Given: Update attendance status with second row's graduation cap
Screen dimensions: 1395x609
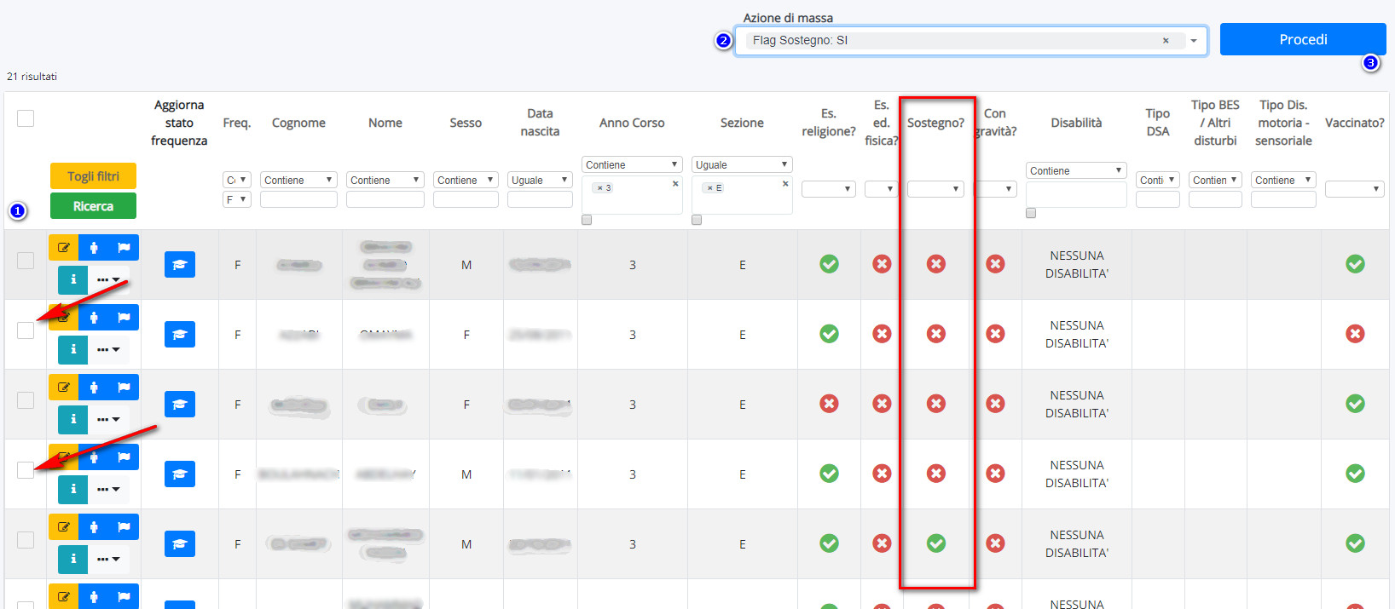Looking at the screenshot, I should point(180,335).
